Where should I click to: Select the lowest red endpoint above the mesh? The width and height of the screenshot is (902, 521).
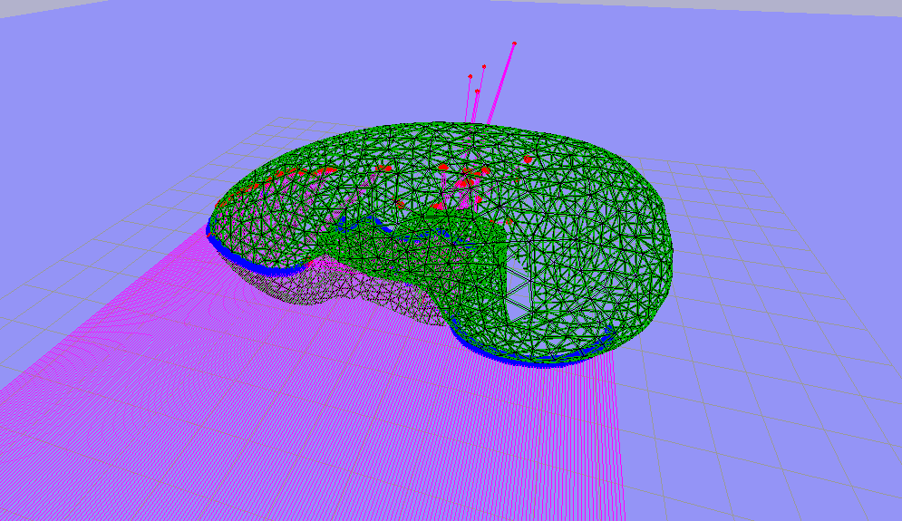[x=477, y=91]
